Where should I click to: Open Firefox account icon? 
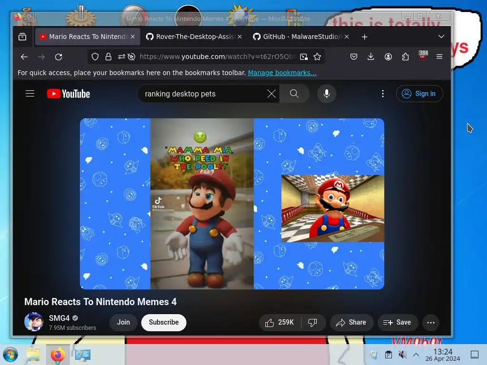pos(388,57)
